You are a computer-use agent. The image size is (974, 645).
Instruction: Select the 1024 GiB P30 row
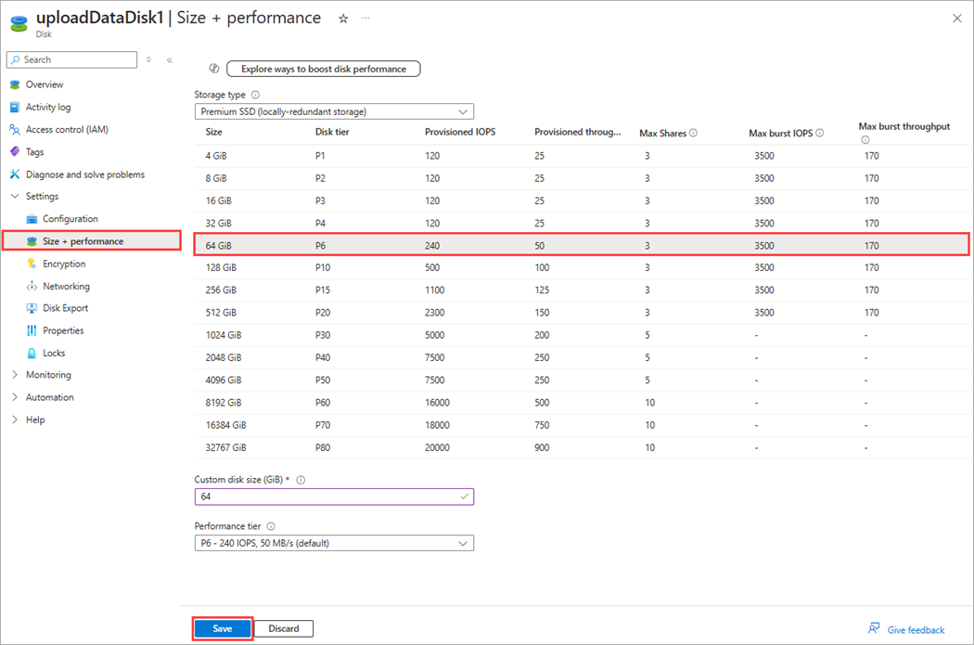point(581,335)
